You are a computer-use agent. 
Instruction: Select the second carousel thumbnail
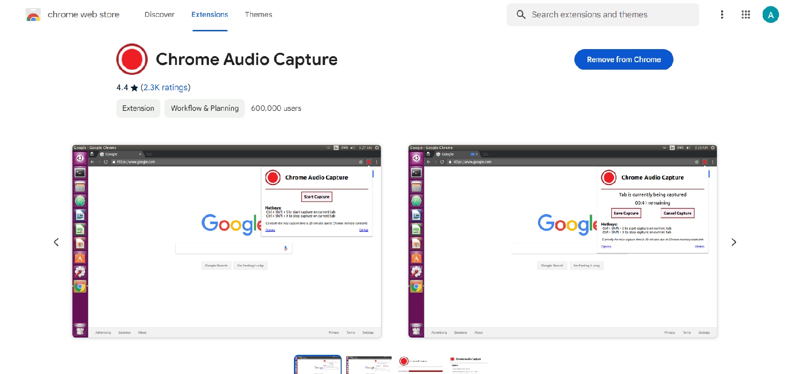pos(369,365)
